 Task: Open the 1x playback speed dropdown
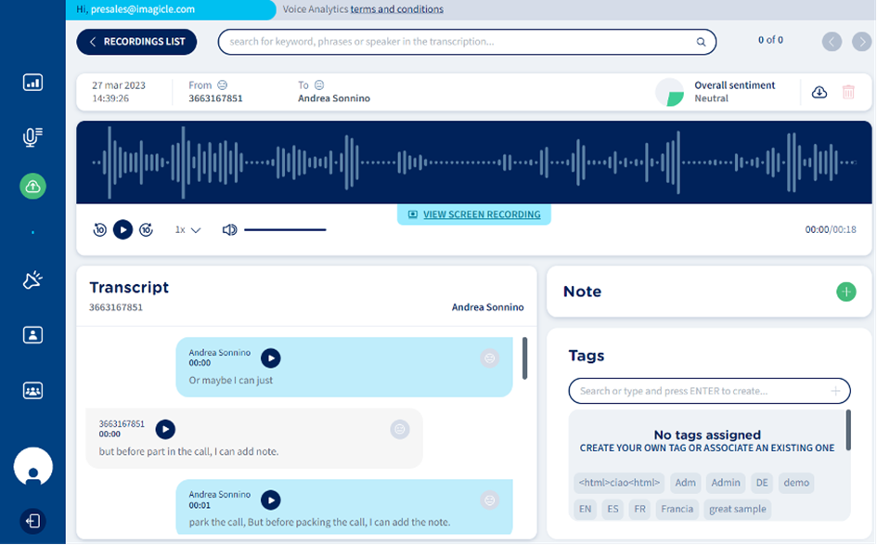point(188,229)
